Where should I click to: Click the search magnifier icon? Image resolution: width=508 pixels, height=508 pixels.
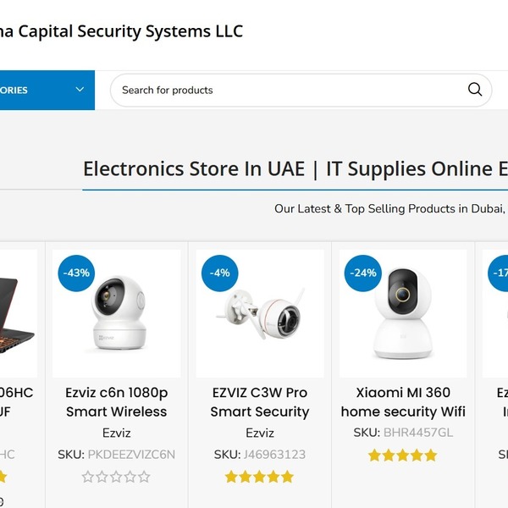click(475, 90)
